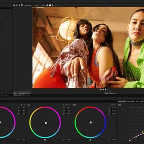Switch to the Color Curves tab
Viewport: 144px width, 144px height.
[122, 102]
